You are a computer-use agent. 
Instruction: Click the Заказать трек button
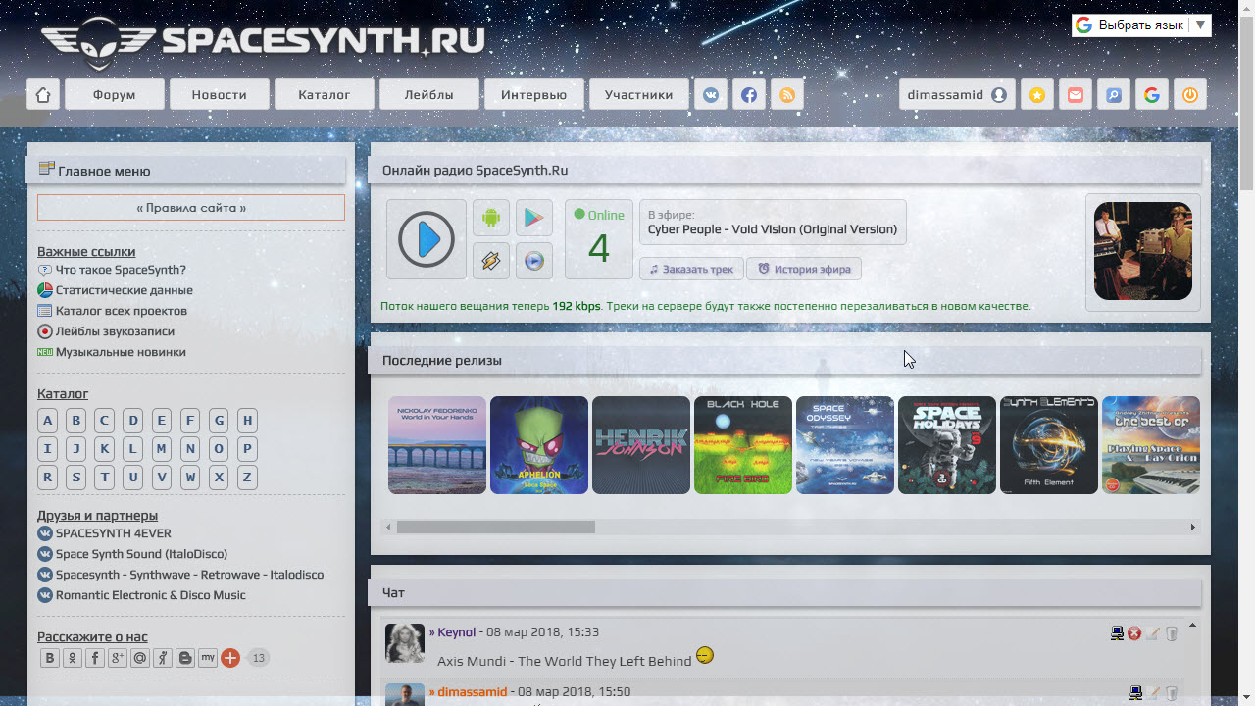691,269
